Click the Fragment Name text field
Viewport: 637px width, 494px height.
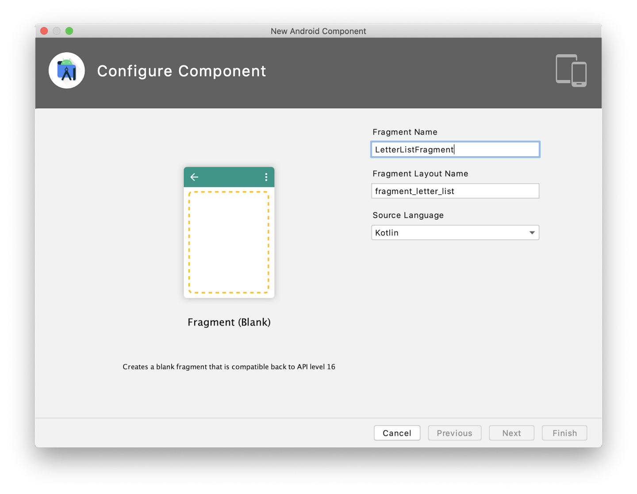coord(455,149)
